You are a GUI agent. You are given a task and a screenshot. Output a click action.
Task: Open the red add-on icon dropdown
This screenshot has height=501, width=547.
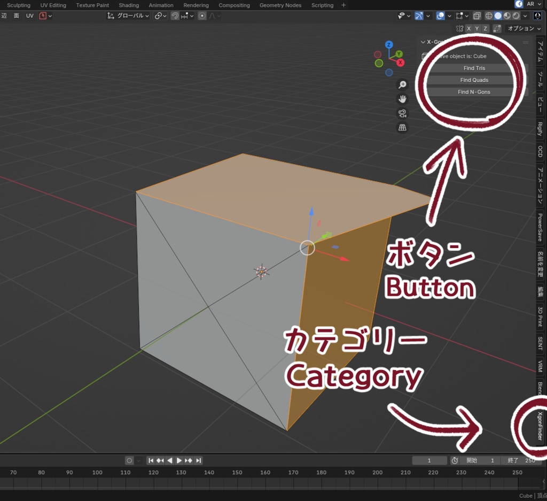[x=45, y=16]
